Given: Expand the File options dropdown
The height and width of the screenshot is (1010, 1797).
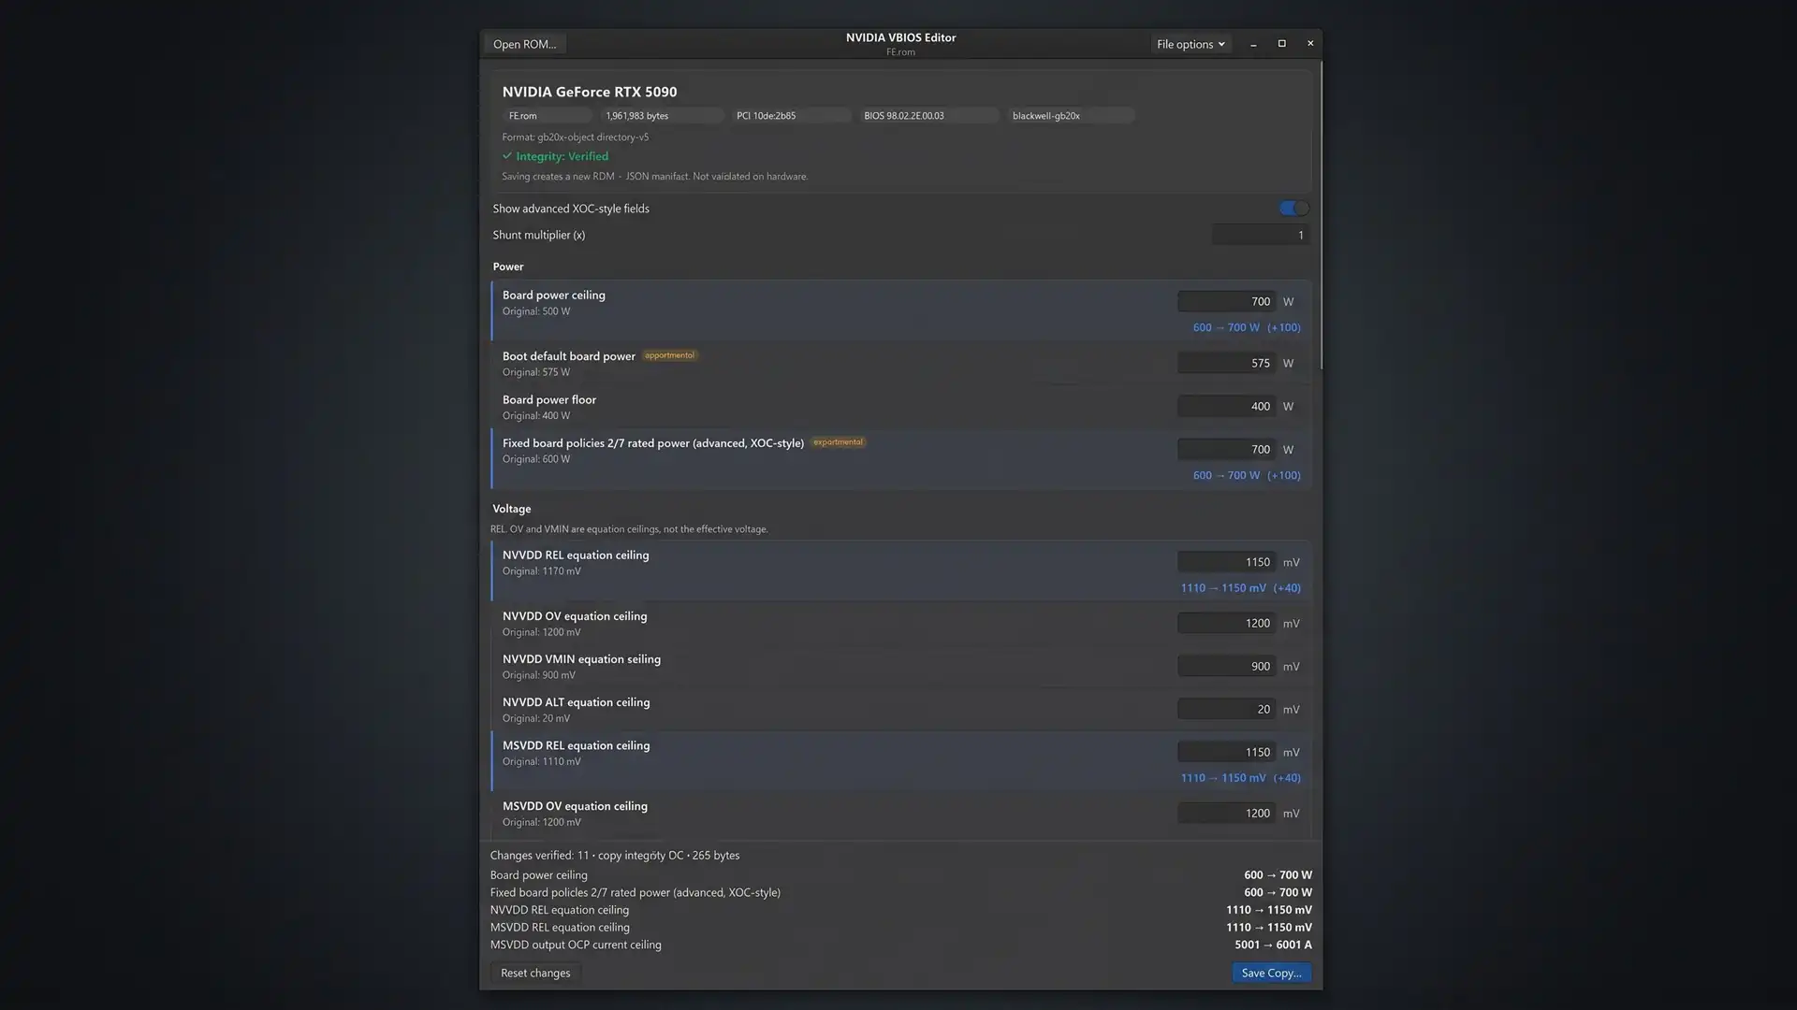Looking at the screenshot, I should click(1191, 44).
